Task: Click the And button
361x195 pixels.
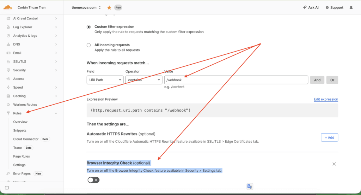Action: click(317, 80)
